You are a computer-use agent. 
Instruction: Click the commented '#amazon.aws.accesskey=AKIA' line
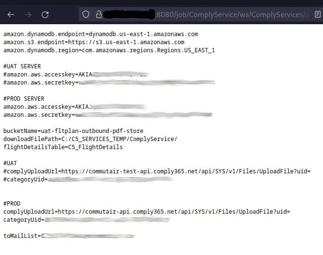[x=76, y=75]
